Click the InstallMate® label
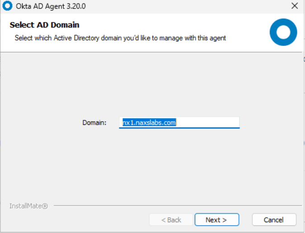The width and height of the screenshot is (305, 233). (x=28, y=206)
